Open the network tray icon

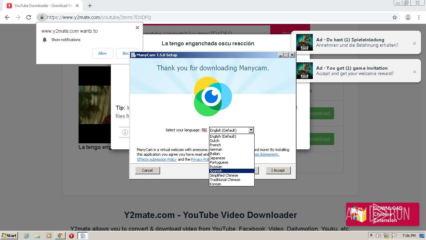pyautogui.click(x=386, y=236)
